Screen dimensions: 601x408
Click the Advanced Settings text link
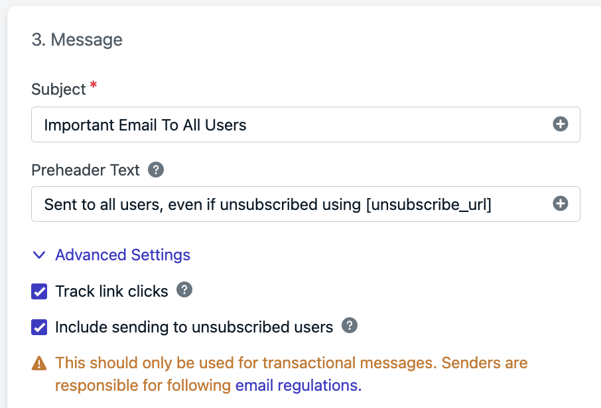(123, 255)
